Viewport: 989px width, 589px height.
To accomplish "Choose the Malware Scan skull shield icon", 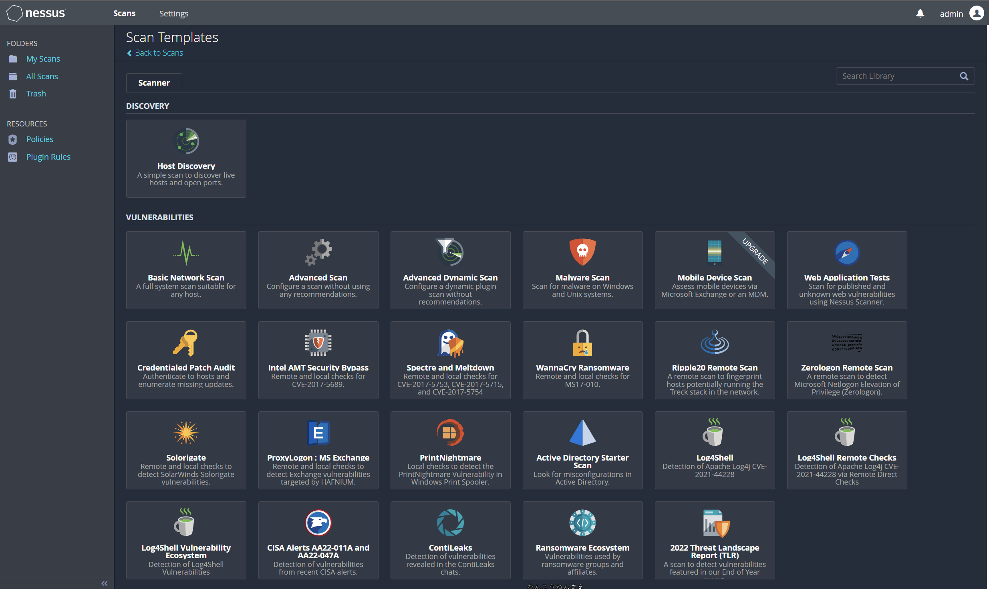I will [582, 252].
